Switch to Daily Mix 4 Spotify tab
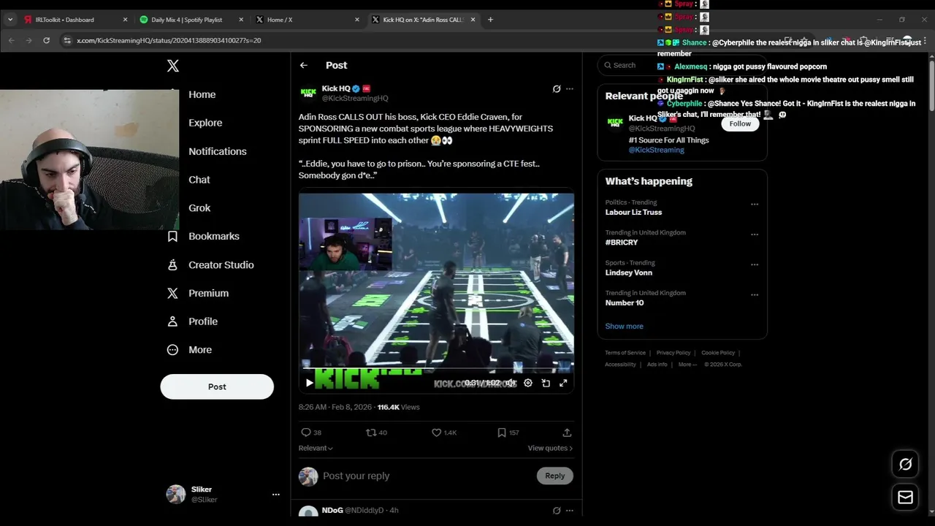 [x=192, y=20]
